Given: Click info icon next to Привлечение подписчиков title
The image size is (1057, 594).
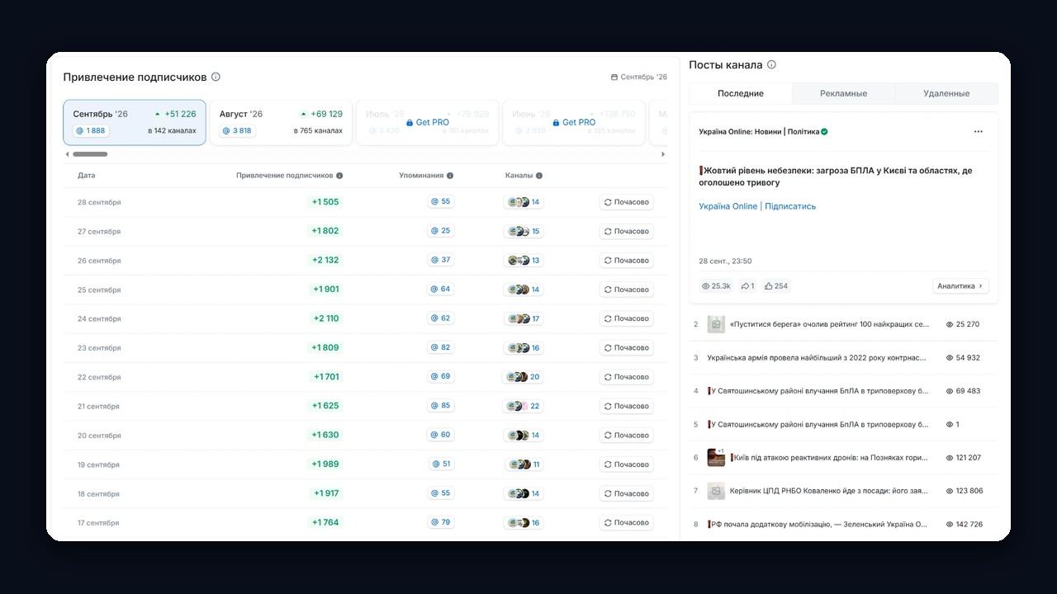Looking at the screenshot, I should [216, 77].
